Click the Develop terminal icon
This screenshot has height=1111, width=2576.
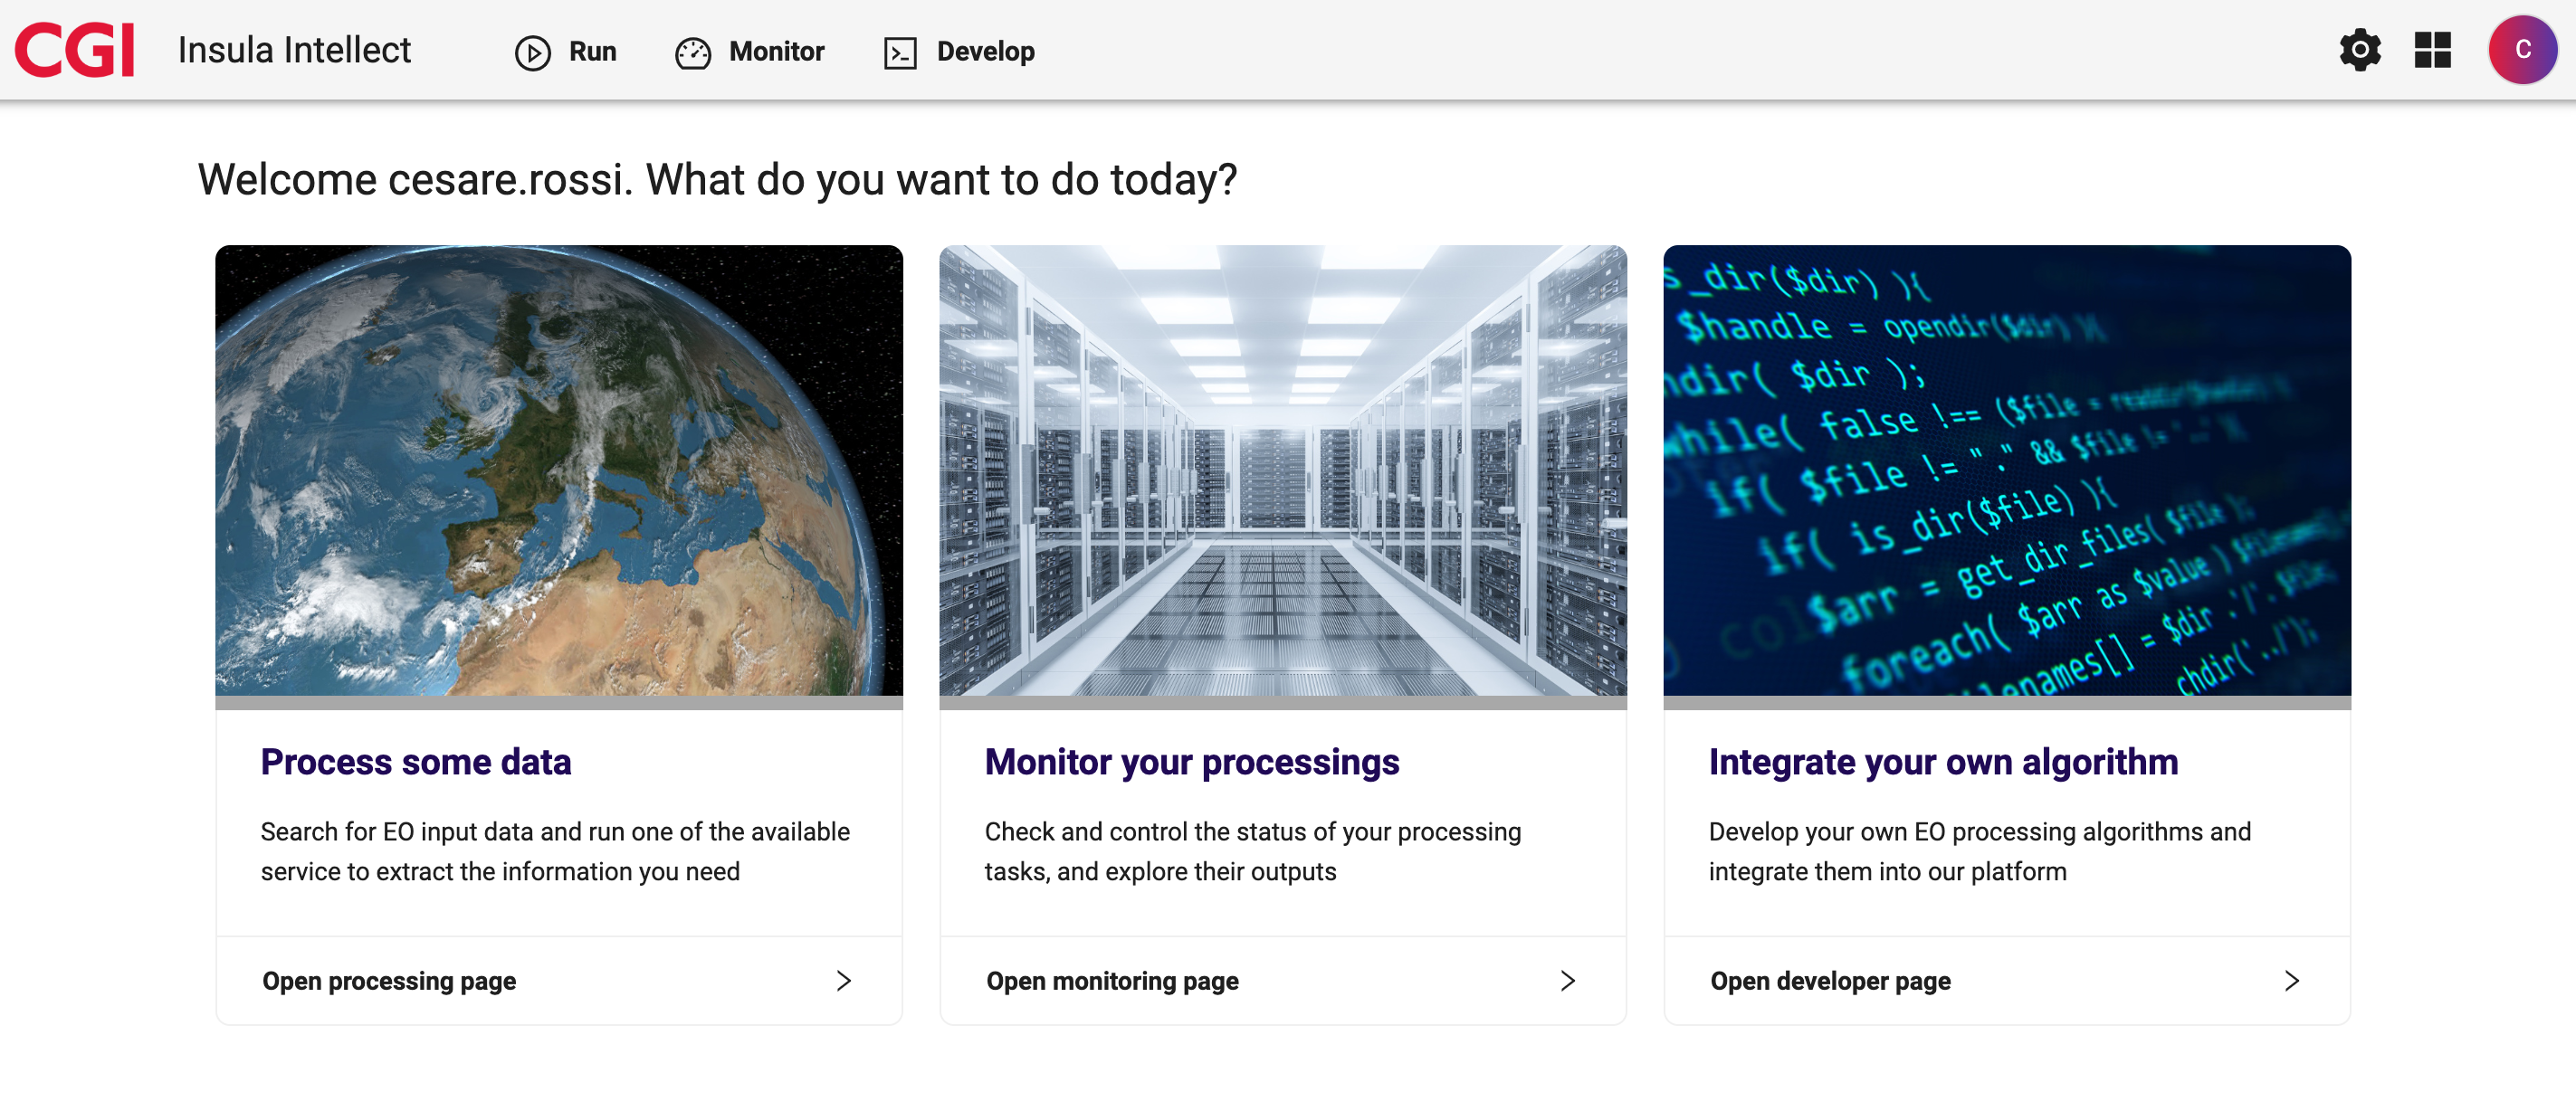[x=900, y=52]
